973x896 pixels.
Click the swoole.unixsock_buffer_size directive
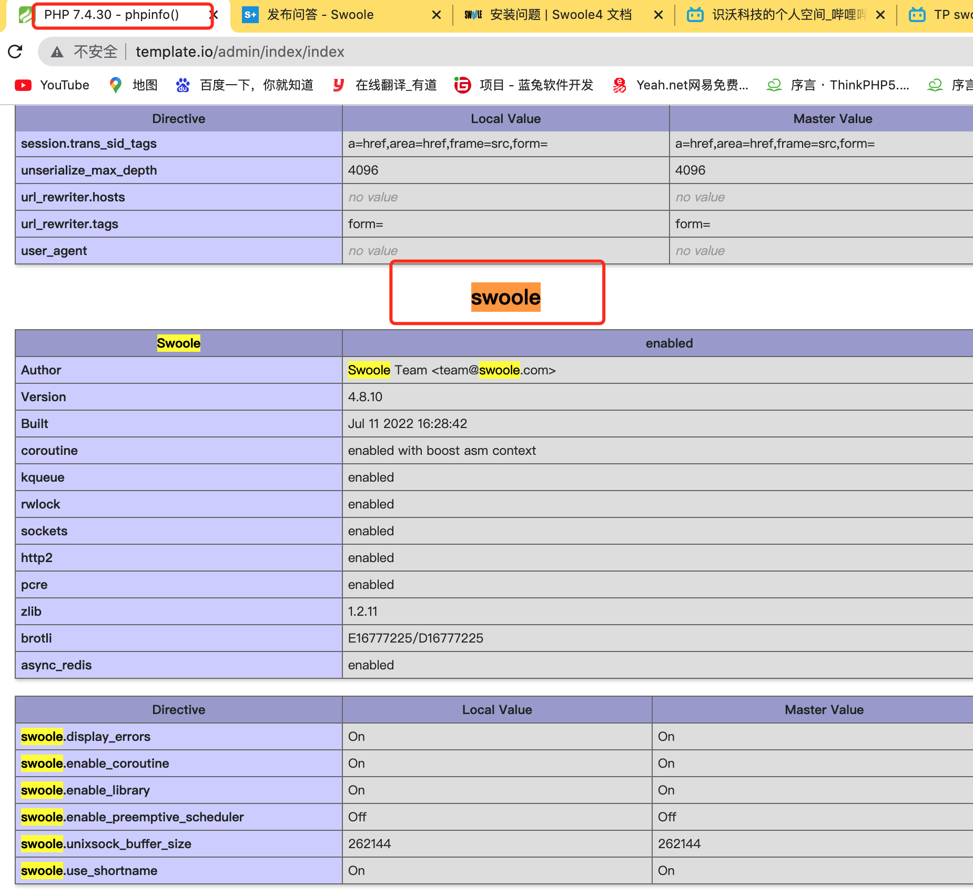click(x=106, y=844)
